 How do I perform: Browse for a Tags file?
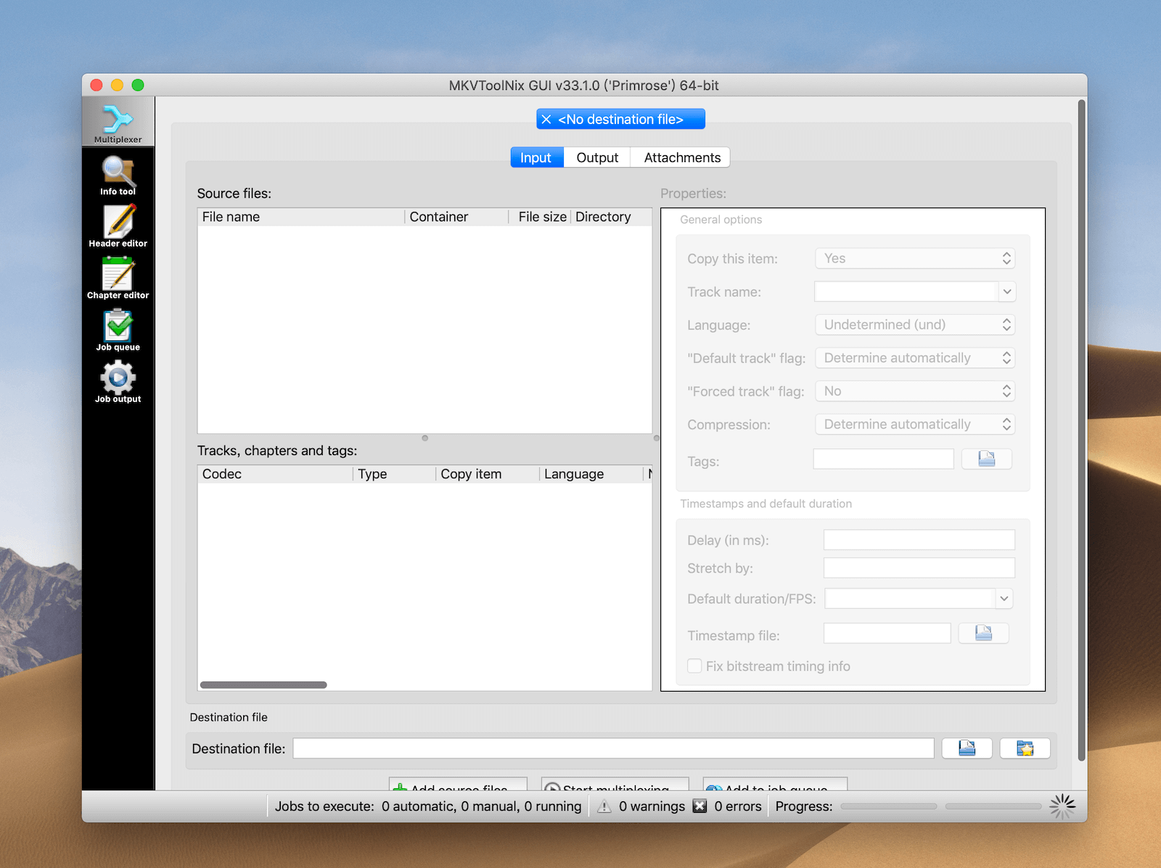pos(986,459)
